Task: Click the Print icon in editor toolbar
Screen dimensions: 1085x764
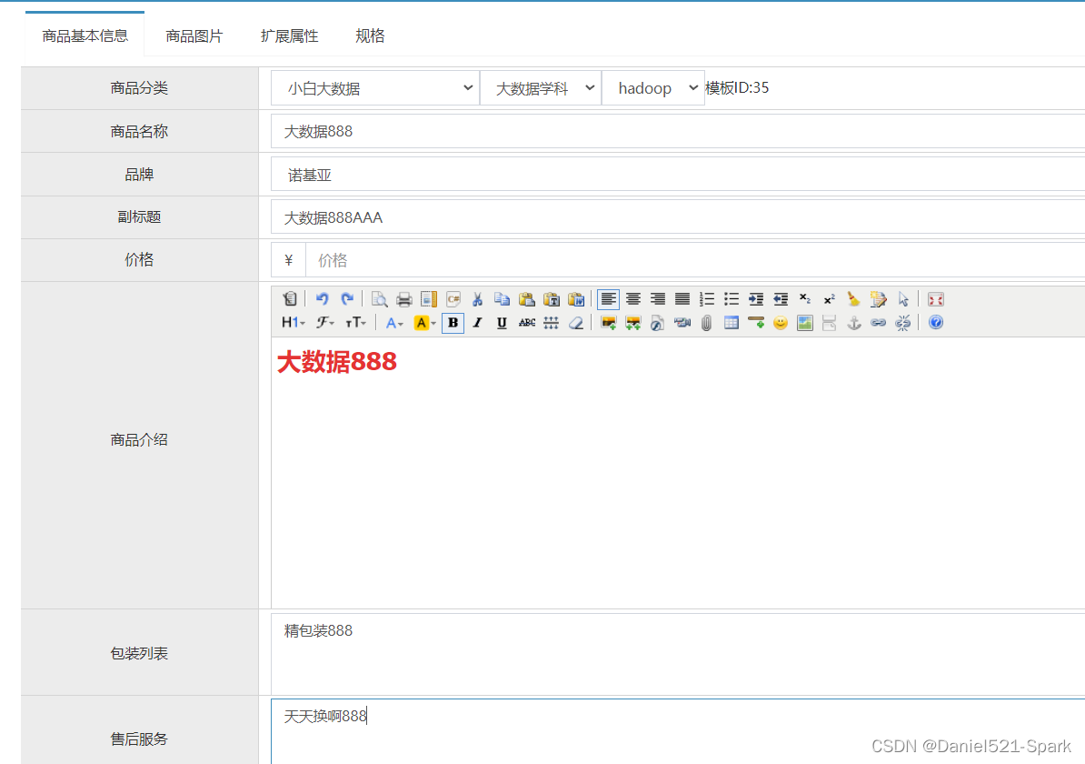Action: click(x=404, y=298)
